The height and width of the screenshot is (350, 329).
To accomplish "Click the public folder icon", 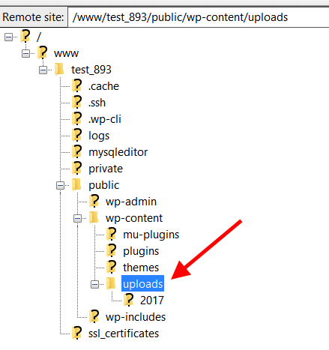I will 76,184.
